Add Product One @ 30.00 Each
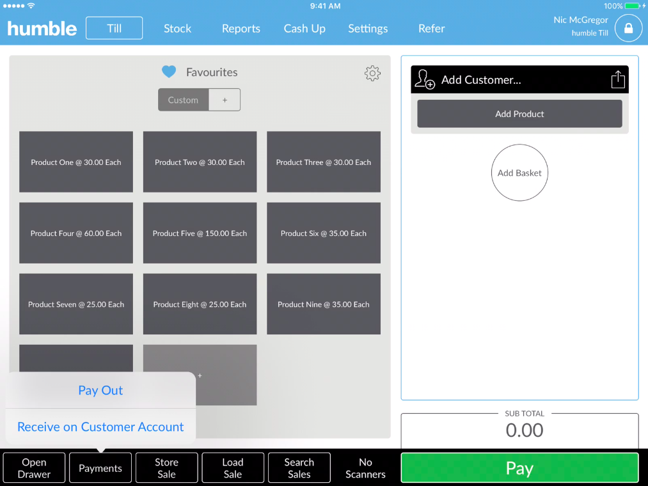Image resolution: width=648 pixels, height=486 pixels. click(76, 162)
